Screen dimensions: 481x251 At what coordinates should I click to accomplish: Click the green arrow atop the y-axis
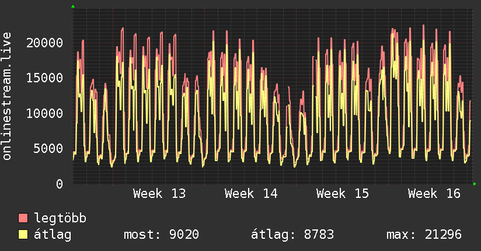coord(73,6)
